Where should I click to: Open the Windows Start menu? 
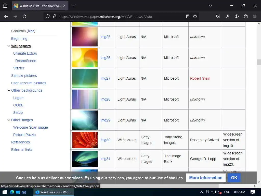pos(5,192)
